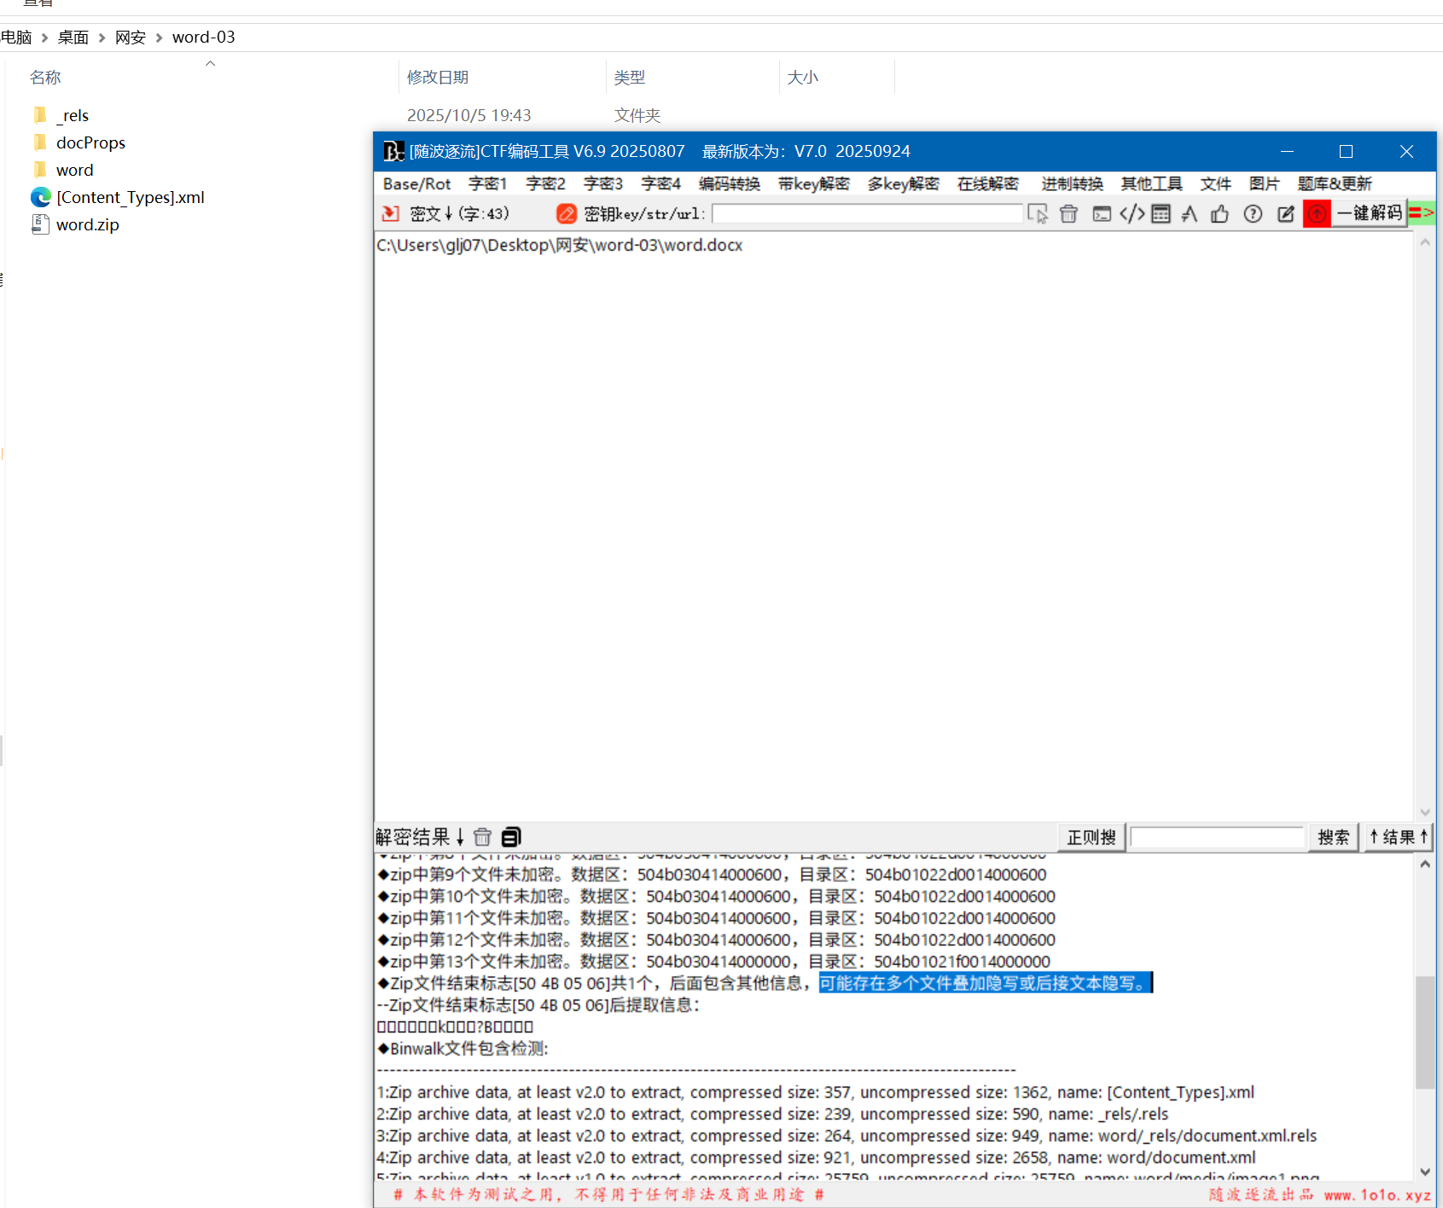Open the 其他工具 menu
Viewport: 1443px width, 1208px height.
(1151, 184)
